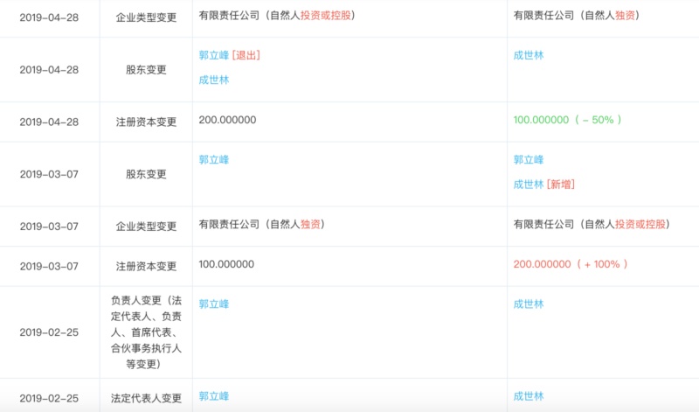Click 企业类型变更 label in the top row
699x412 pixels.
pos(146,17)
